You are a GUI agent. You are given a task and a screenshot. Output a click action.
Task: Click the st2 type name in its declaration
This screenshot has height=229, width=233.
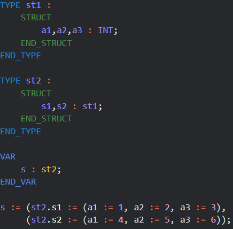pyautogui.click(x=34, y=81)
